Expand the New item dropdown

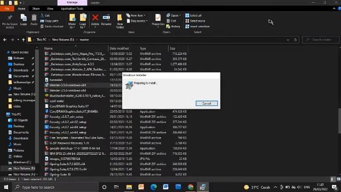[x=136, y=15]
